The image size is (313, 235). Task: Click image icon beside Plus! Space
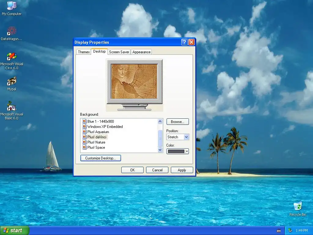pyautogui.click(x=84, y=147)
